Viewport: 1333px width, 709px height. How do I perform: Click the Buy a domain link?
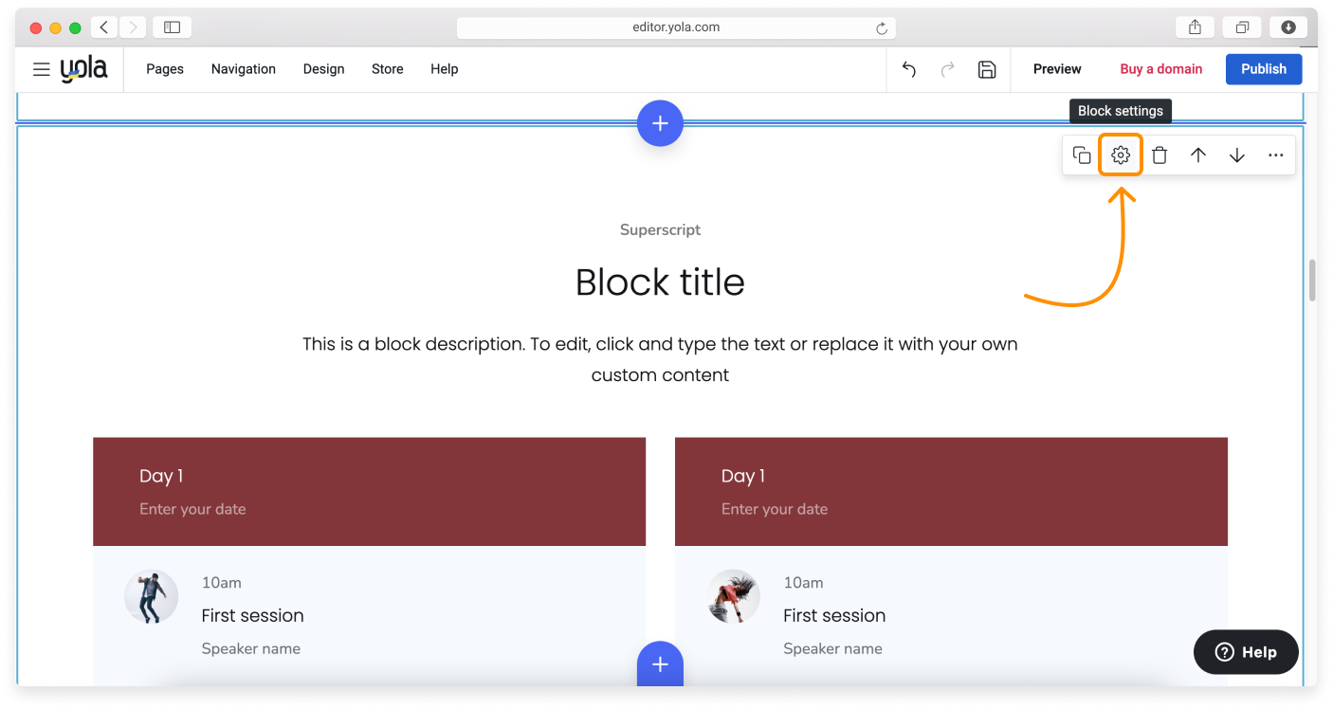(1160, 69)
